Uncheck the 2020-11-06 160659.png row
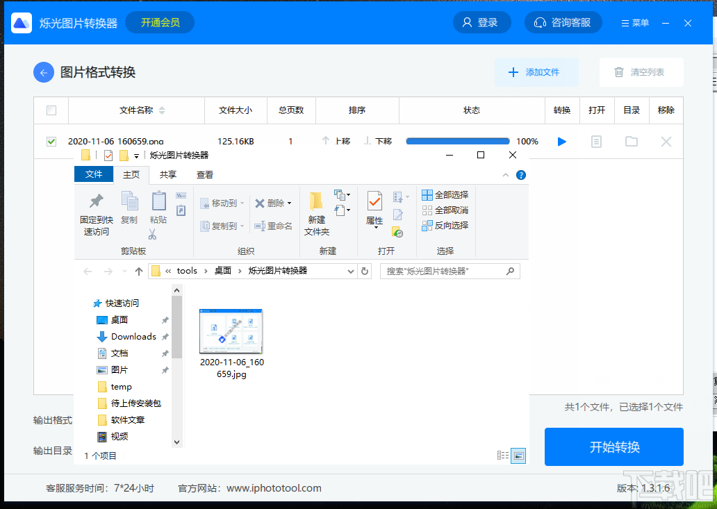The width and height of the screenshot is (717, 509). click(51, 141)
